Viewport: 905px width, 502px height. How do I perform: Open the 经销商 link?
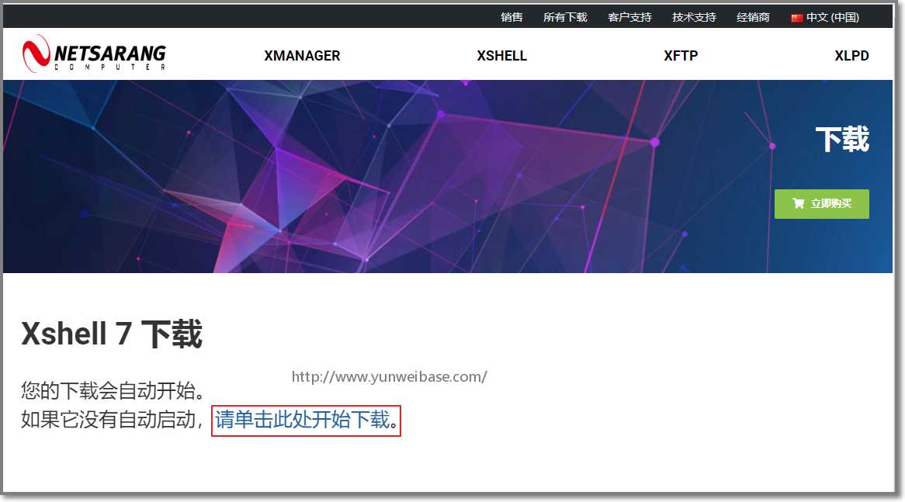(753, 17)
